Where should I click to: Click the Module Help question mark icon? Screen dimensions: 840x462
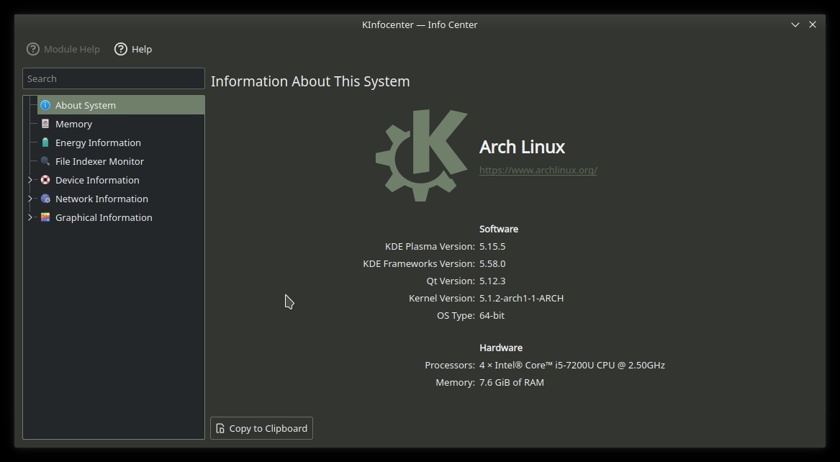tap(33, 49)
